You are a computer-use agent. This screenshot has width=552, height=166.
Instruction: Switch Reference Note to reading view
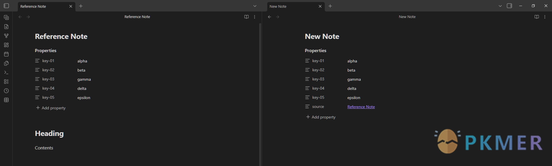(x=247, y=17)
